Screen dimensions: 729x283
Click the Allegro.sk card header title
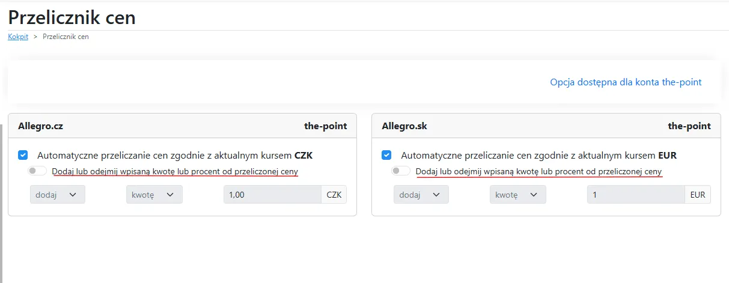pos(404,126)
